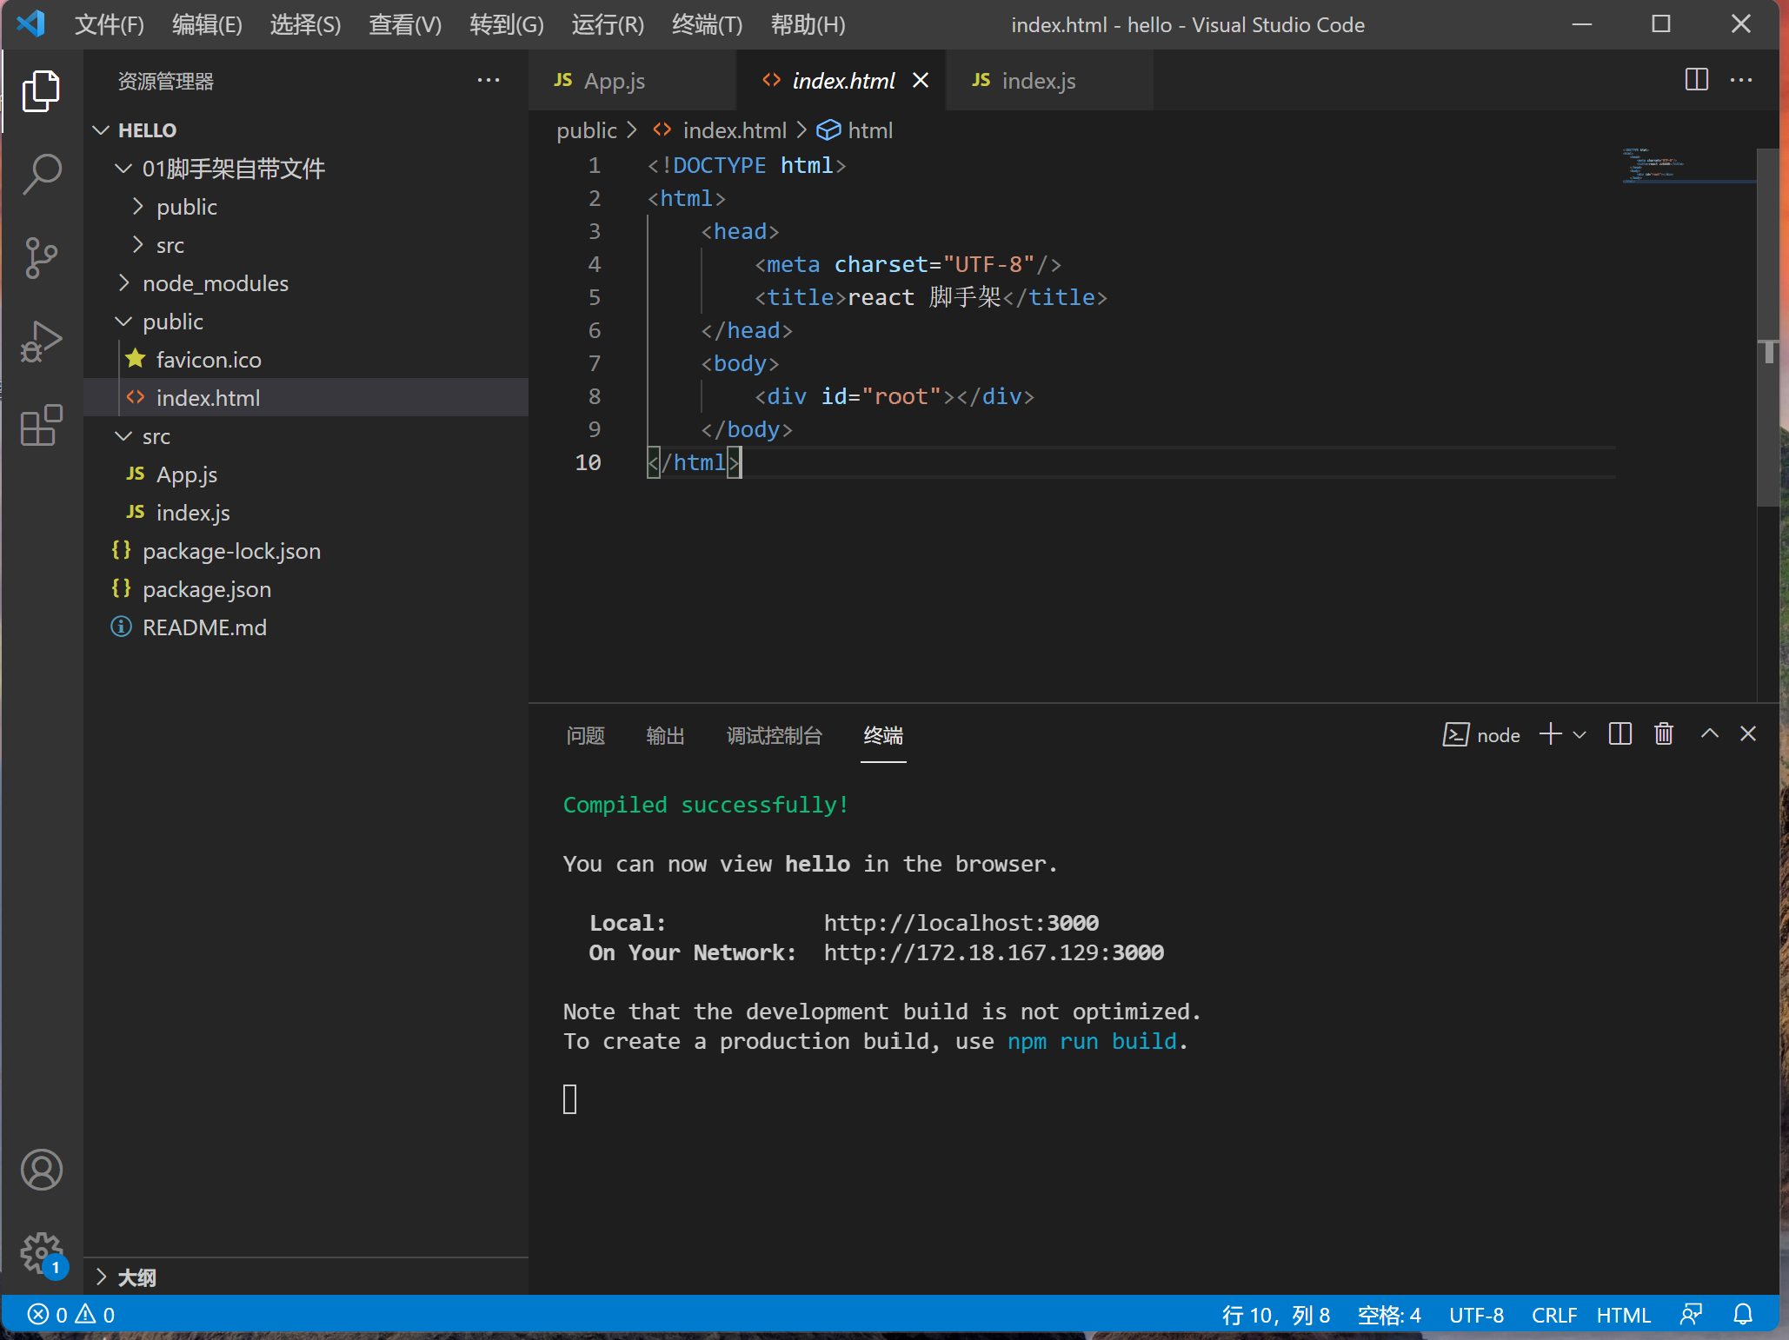
Task: Split the terminal panel
Action: click(x=1619, y=734)
